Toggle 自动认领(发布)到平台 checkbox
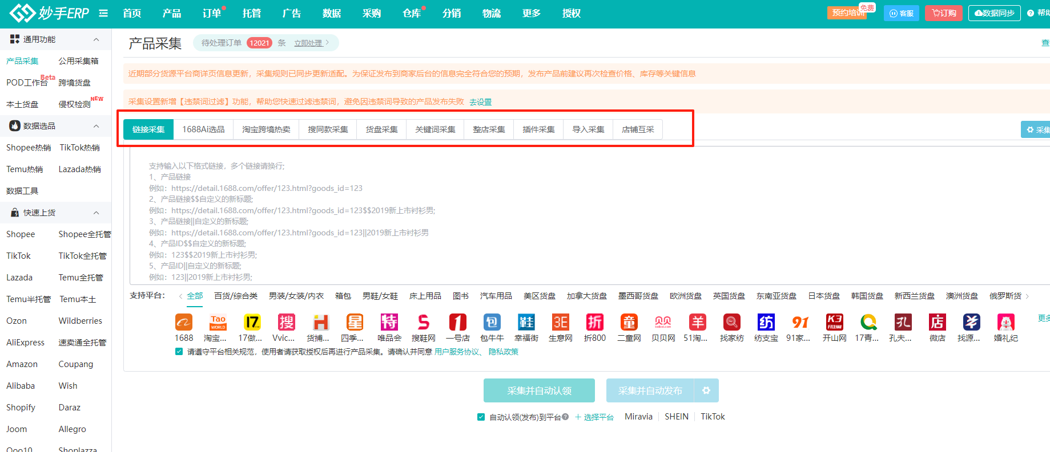 pyautogui.click(x=481, y=417)
